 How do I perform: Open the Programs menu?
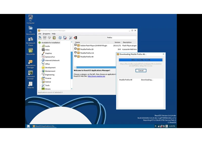[46, 34]
